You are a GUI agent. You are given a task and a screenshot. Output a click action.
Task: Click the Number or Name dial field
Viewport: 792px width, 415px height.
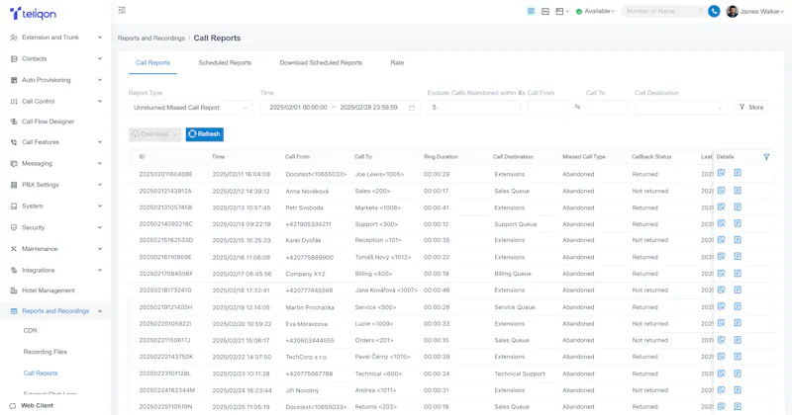point(661,11)
